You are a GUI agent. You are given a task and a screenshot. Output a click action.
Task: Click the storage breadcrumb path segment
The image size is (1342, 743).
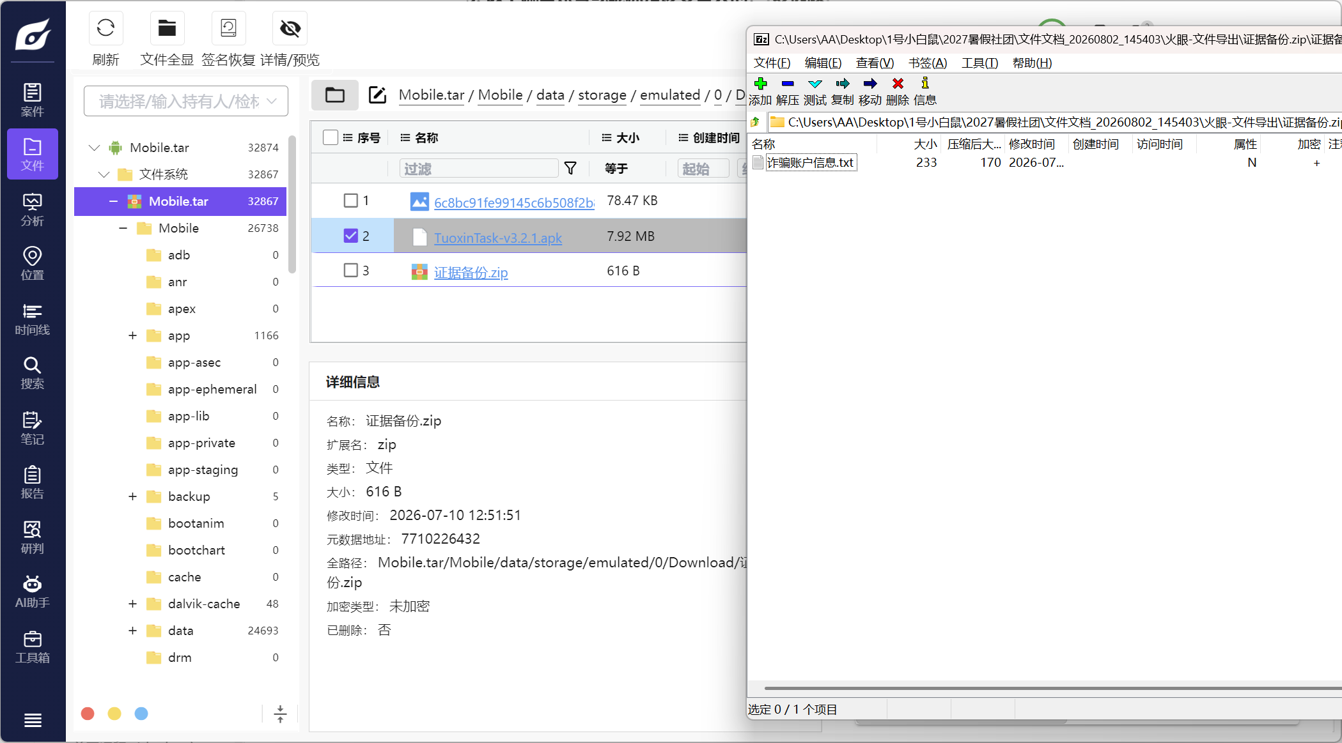[x=602, y=95]
